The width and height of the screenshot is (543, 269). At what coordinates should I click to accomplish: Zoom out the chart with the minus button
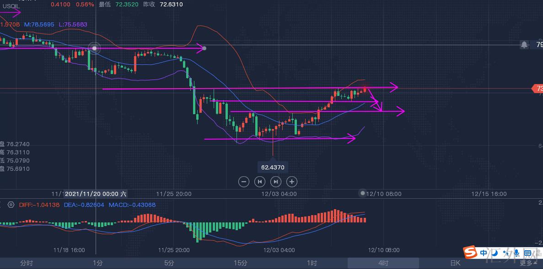point(244,181)
